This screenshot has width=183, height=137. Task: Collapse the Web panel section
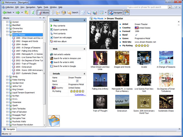[84, 49]
